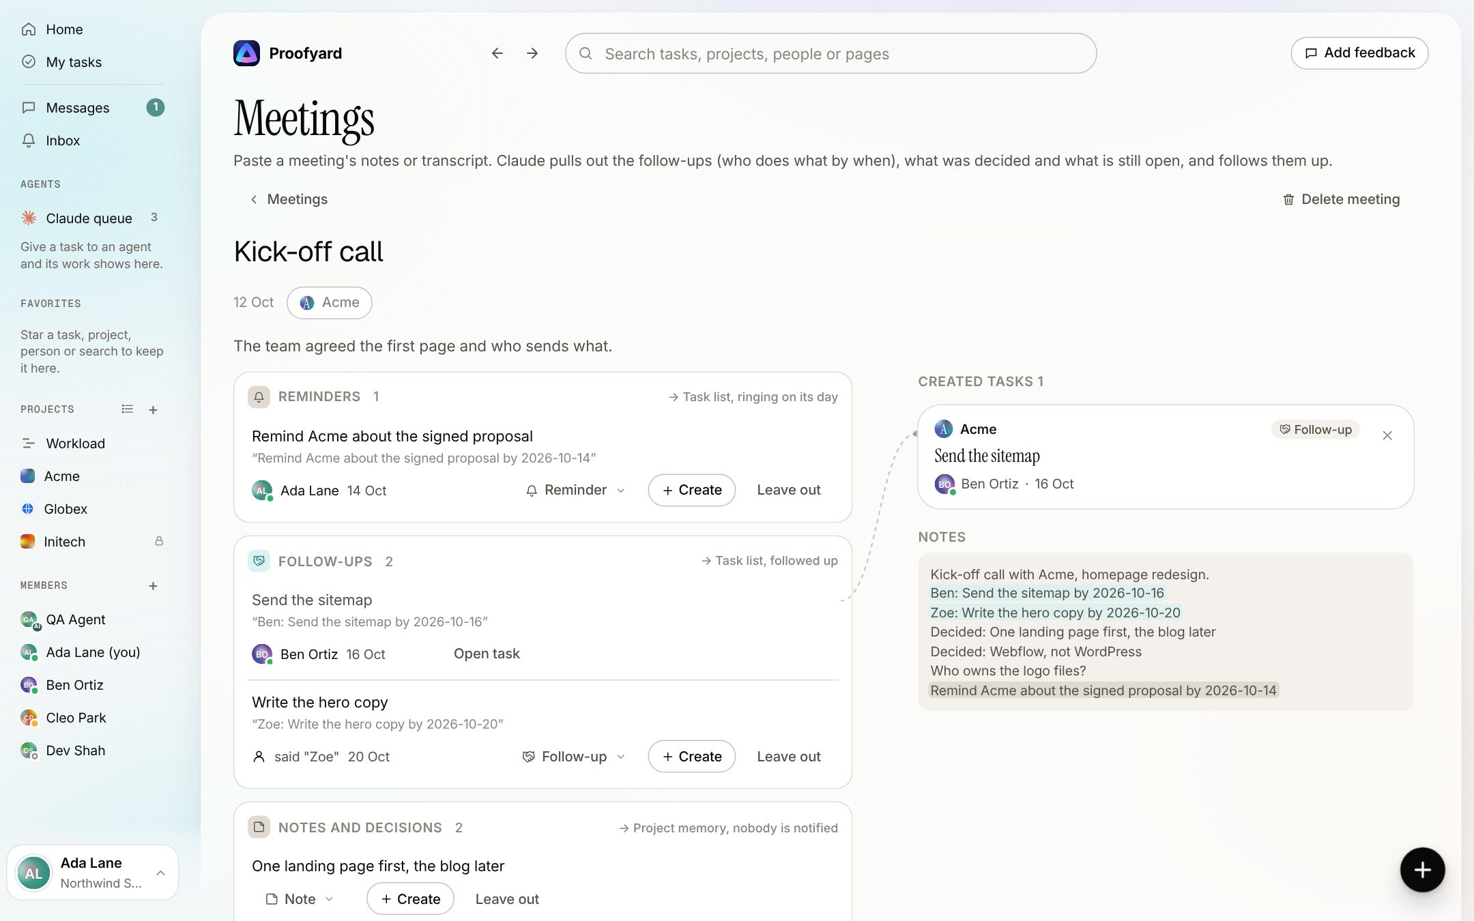1474x921 pixels.
Task: Create the Remind Acme proposal reminder
Action: pos(692,490)
